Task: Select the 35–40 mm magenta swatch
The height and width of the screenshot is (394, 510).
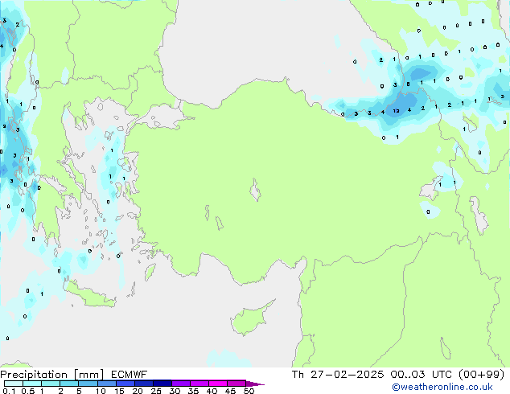Action: pyautogui.click(x=199, y=384)
